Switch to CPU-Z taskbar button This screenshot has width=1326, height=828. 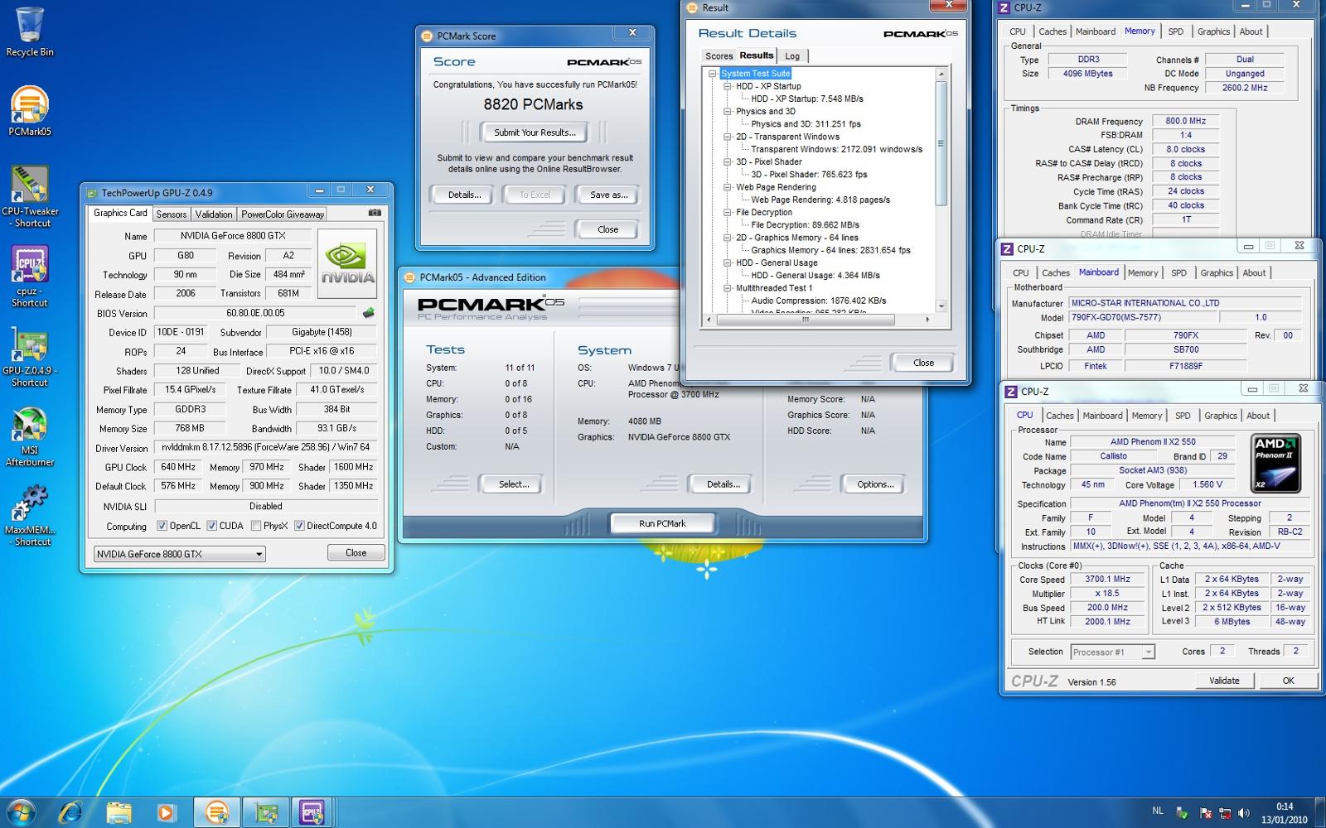point(312,812)
